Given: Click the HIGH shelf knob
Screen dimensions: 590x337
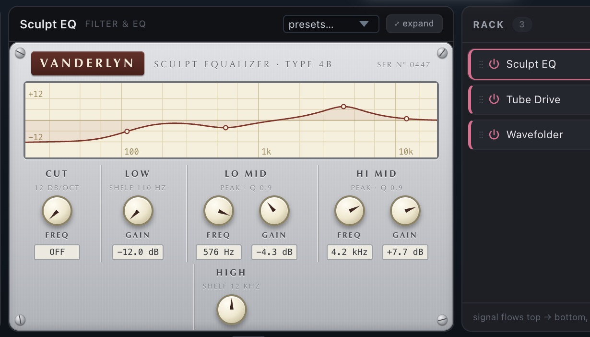Looking at the screenshot, I should pos(231,310).
